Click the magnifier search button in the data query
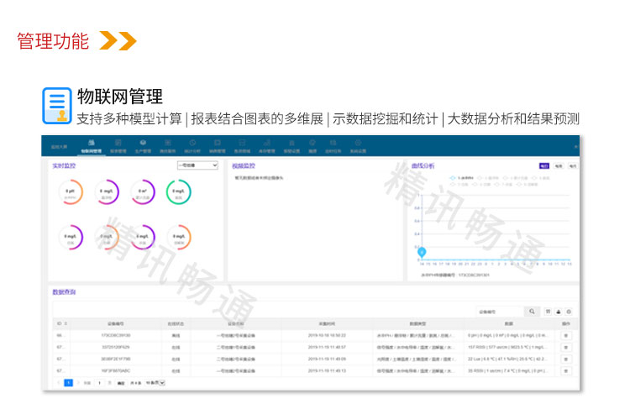This screenshot has width=630, height=414. point(532,312)
